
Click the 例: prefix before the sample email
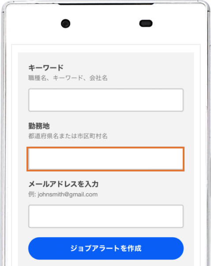point(32,194)
